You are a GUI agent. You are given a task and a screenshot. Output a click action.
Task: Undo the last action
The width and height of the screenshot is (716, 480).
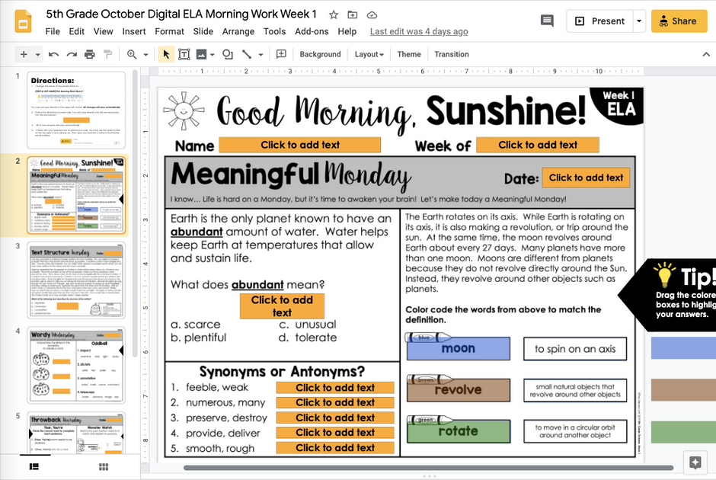(51, 54)
